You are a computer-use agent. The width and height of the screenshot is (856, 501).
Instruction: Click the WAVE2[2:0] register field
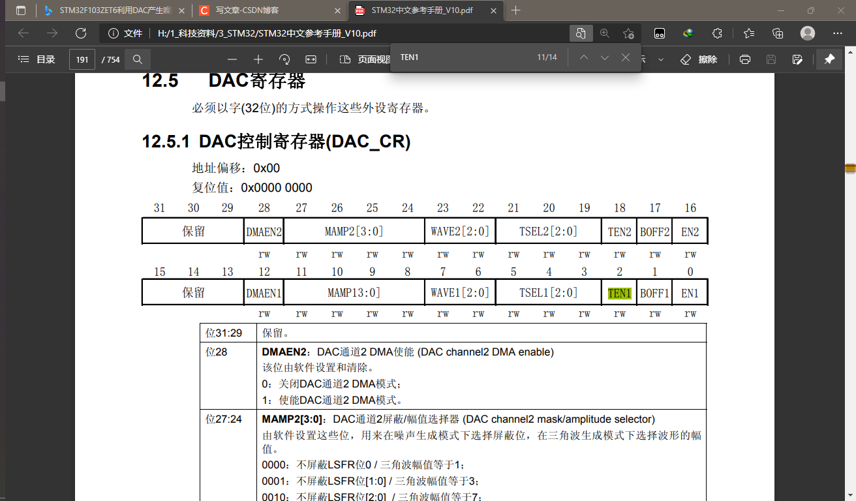click(x=460, y=232)
